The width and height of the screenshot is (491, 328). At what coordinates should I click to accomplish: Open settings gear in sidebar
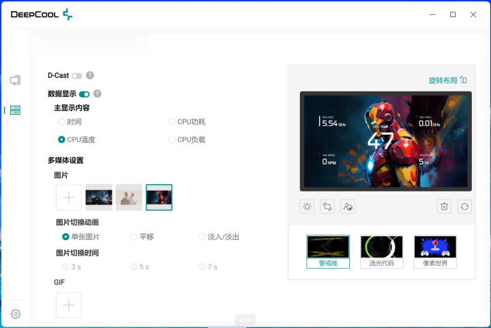tap(15, 314)
